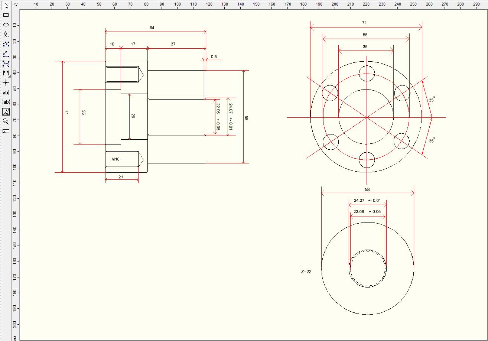Choose the Bezier curve tool
The width and height of the screenshot is (488, 341).
[6, 64]
